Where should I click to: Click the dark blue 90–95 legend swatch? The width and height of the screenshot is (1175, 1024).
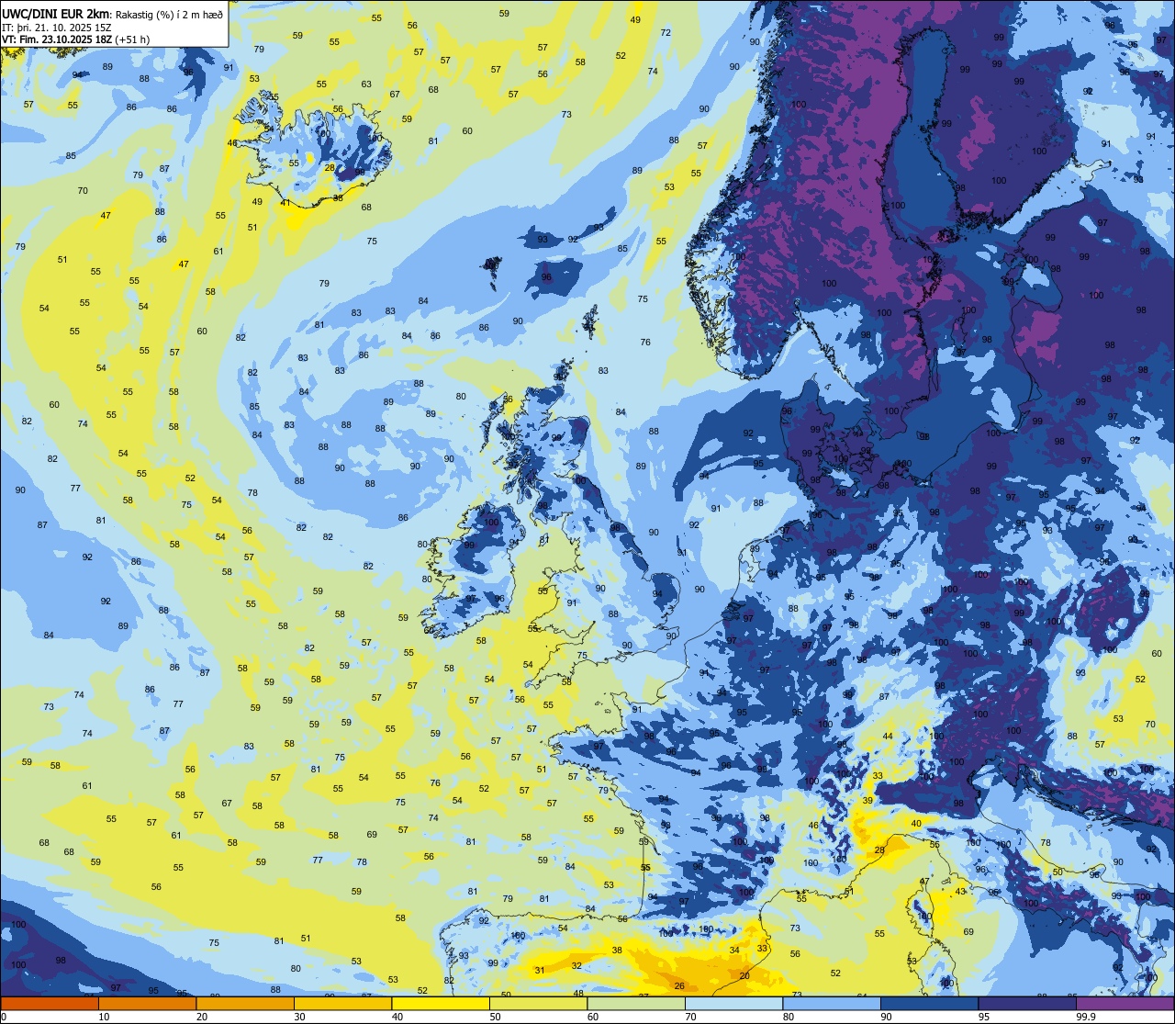pyautogui.click(x=929, y=1003)
